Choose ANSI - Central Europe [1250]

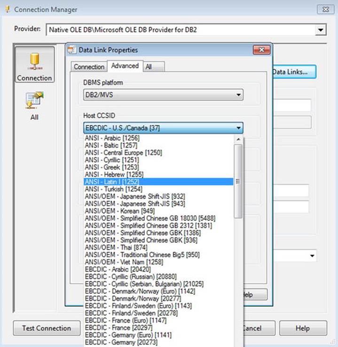pos(158,153)
